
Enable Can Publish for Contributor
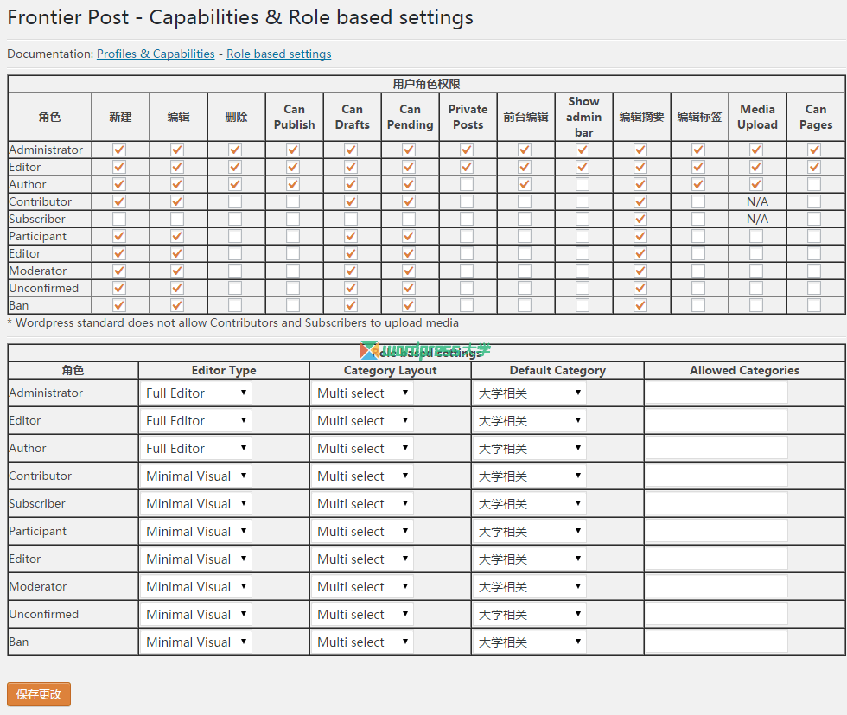[293, 201]
